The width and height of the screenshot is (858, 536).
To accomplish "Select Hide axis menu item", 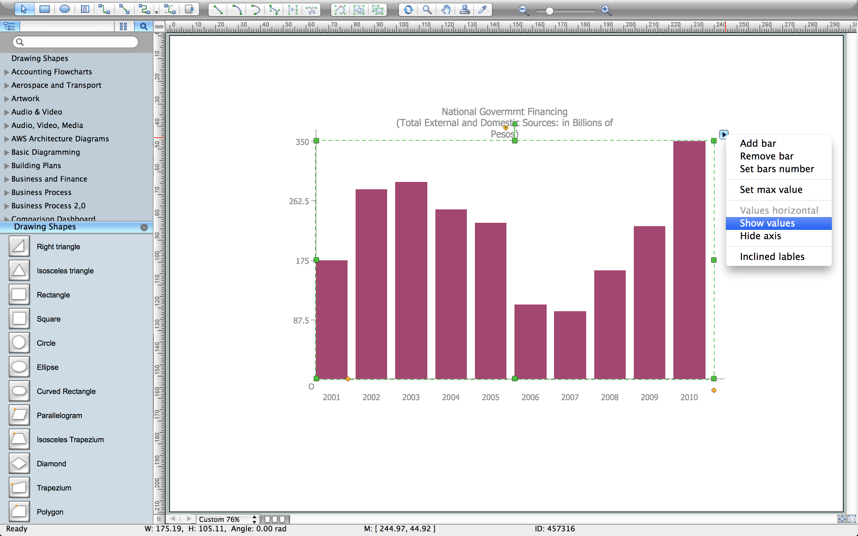I will pyautogui.click(x=779, y=236).
